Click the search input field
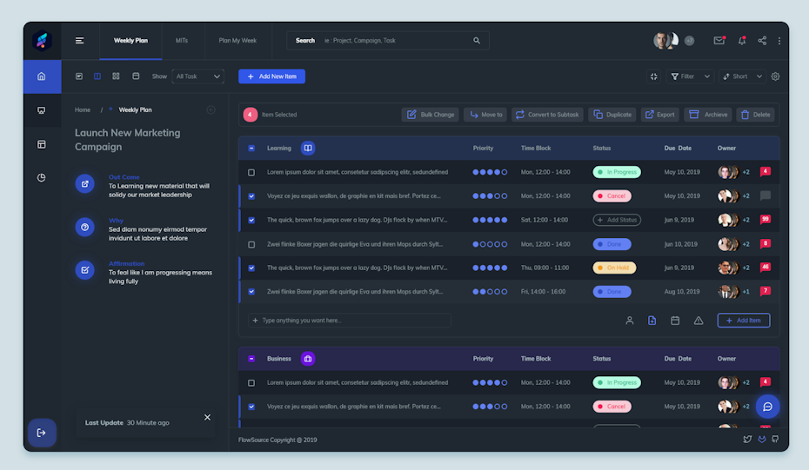 coord(400,41)
